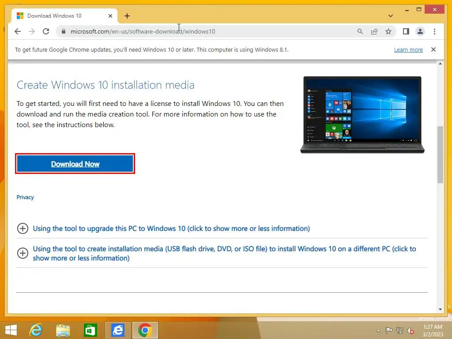Screen dimensions: 452x339
Task: Open Learn more about Chrome updates
Action: [408, 49]
